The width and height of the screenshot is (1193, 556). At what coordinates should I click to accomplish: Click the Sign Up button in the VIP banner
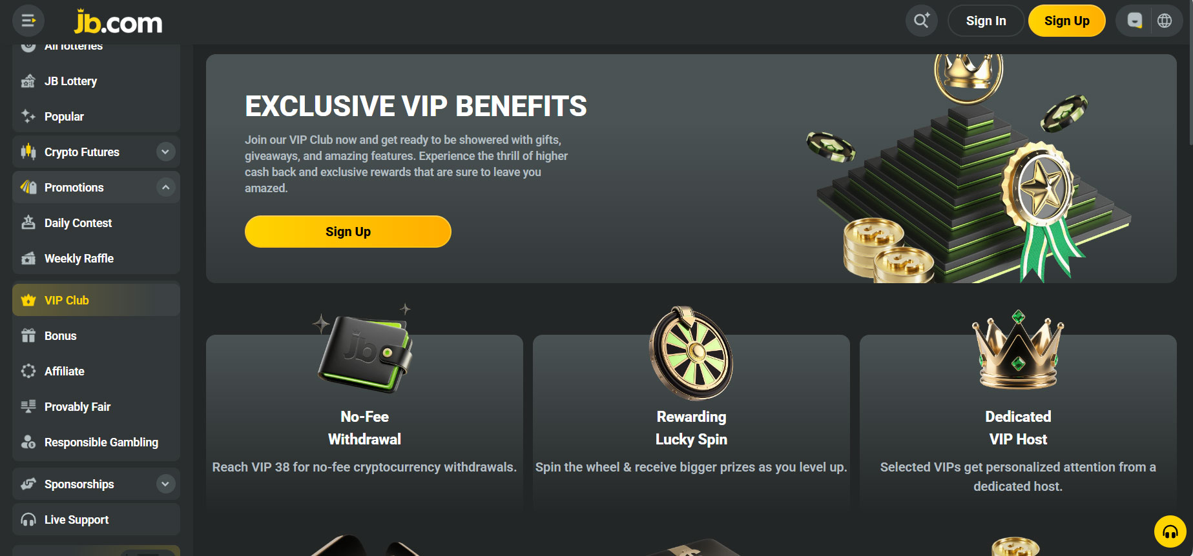pos(348,232)
